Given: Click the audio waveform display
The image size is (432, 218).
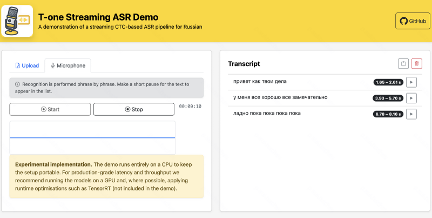Looking at the screenshot, I should pos(92,138).
